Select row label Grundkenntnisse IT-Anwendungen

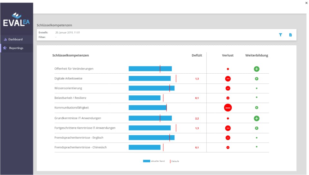(x=78, y=118)
